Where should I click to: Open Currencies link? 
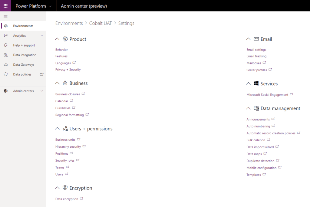click(x=63, y=108)
